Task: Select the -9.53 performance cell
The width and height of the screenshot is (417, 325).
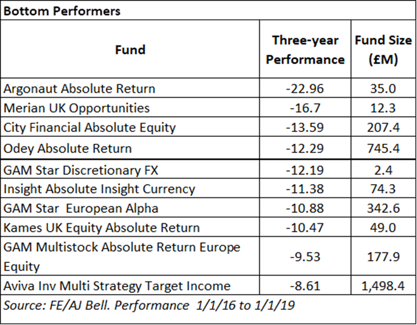Action: (305, 256)
